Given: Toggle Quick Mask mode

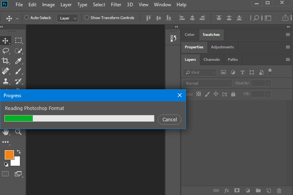Looking at the screenshot, I should pos(5,174).
